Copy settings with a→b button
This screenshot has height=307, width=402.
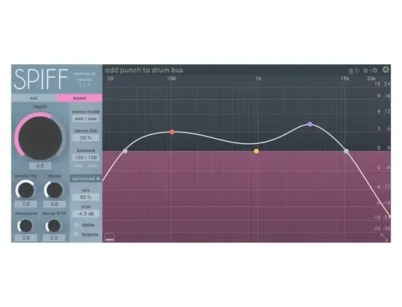[371, 70]
